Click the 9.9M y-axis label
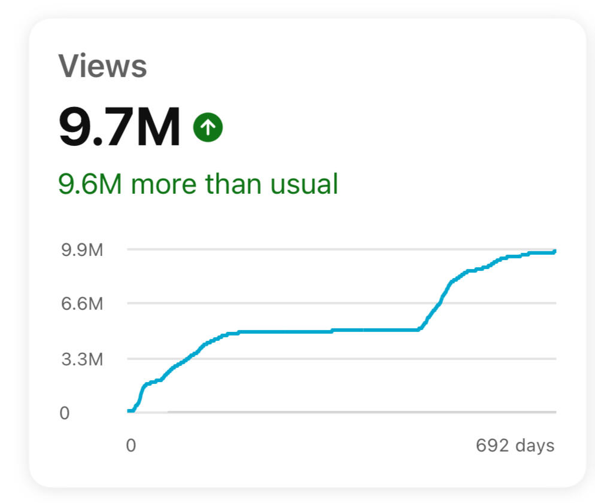This screenshot has height=503, width=595. coord(82,250)
